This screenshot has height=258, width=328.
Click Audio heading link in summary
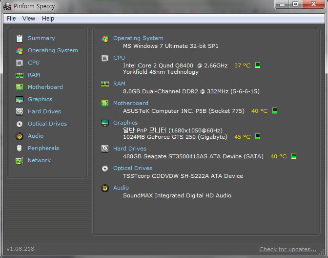pyautogui.click(x=121, y=188)
